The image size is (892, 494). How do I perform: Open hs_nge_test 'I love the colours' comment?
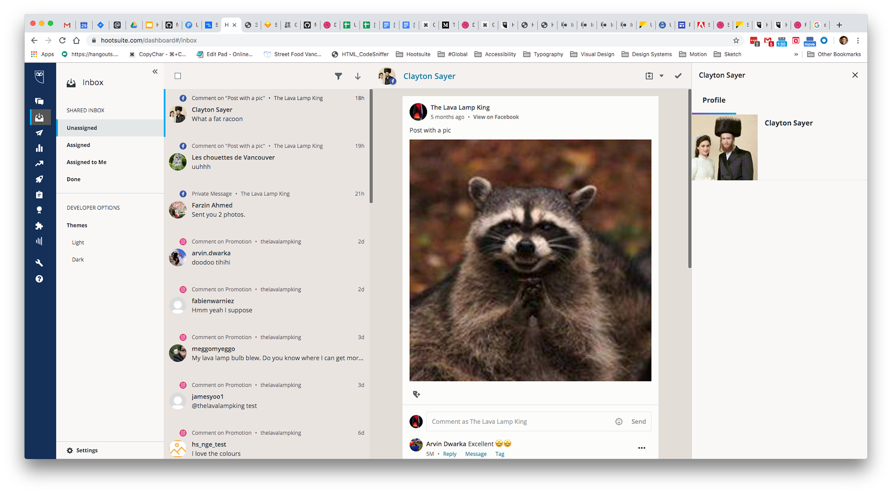click(267, 442)
